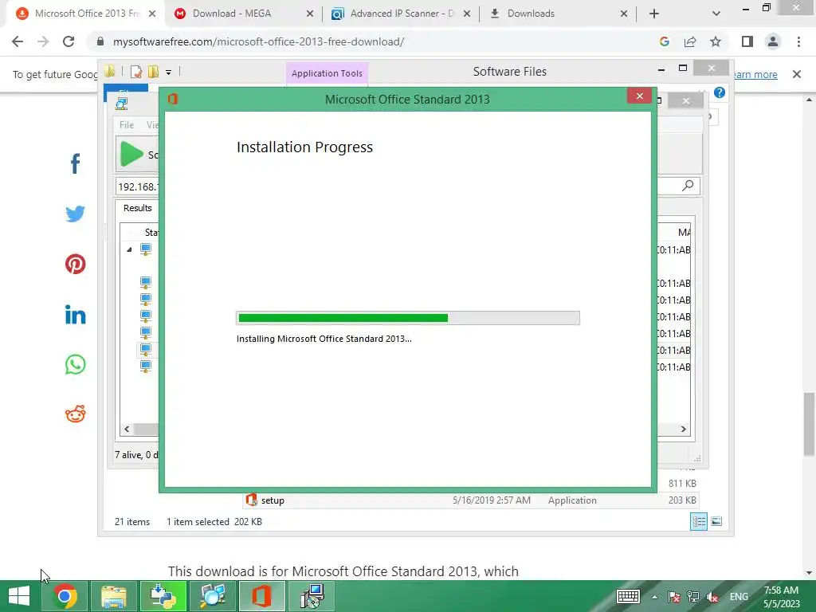Select Results tab in IP Scanner
816x612 pixels.
pyautogui.click(x=137, y=208)
